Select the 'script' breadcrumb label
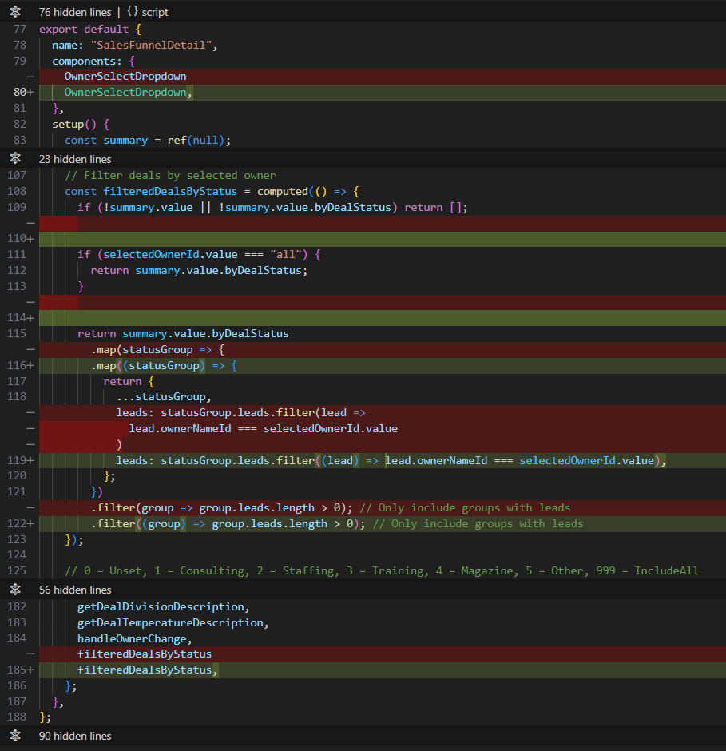726x751 pixels. tap(155, 12)
